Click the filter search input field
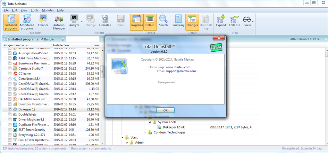The height and width of the screenshot is (153, 328). pos(83,39)
